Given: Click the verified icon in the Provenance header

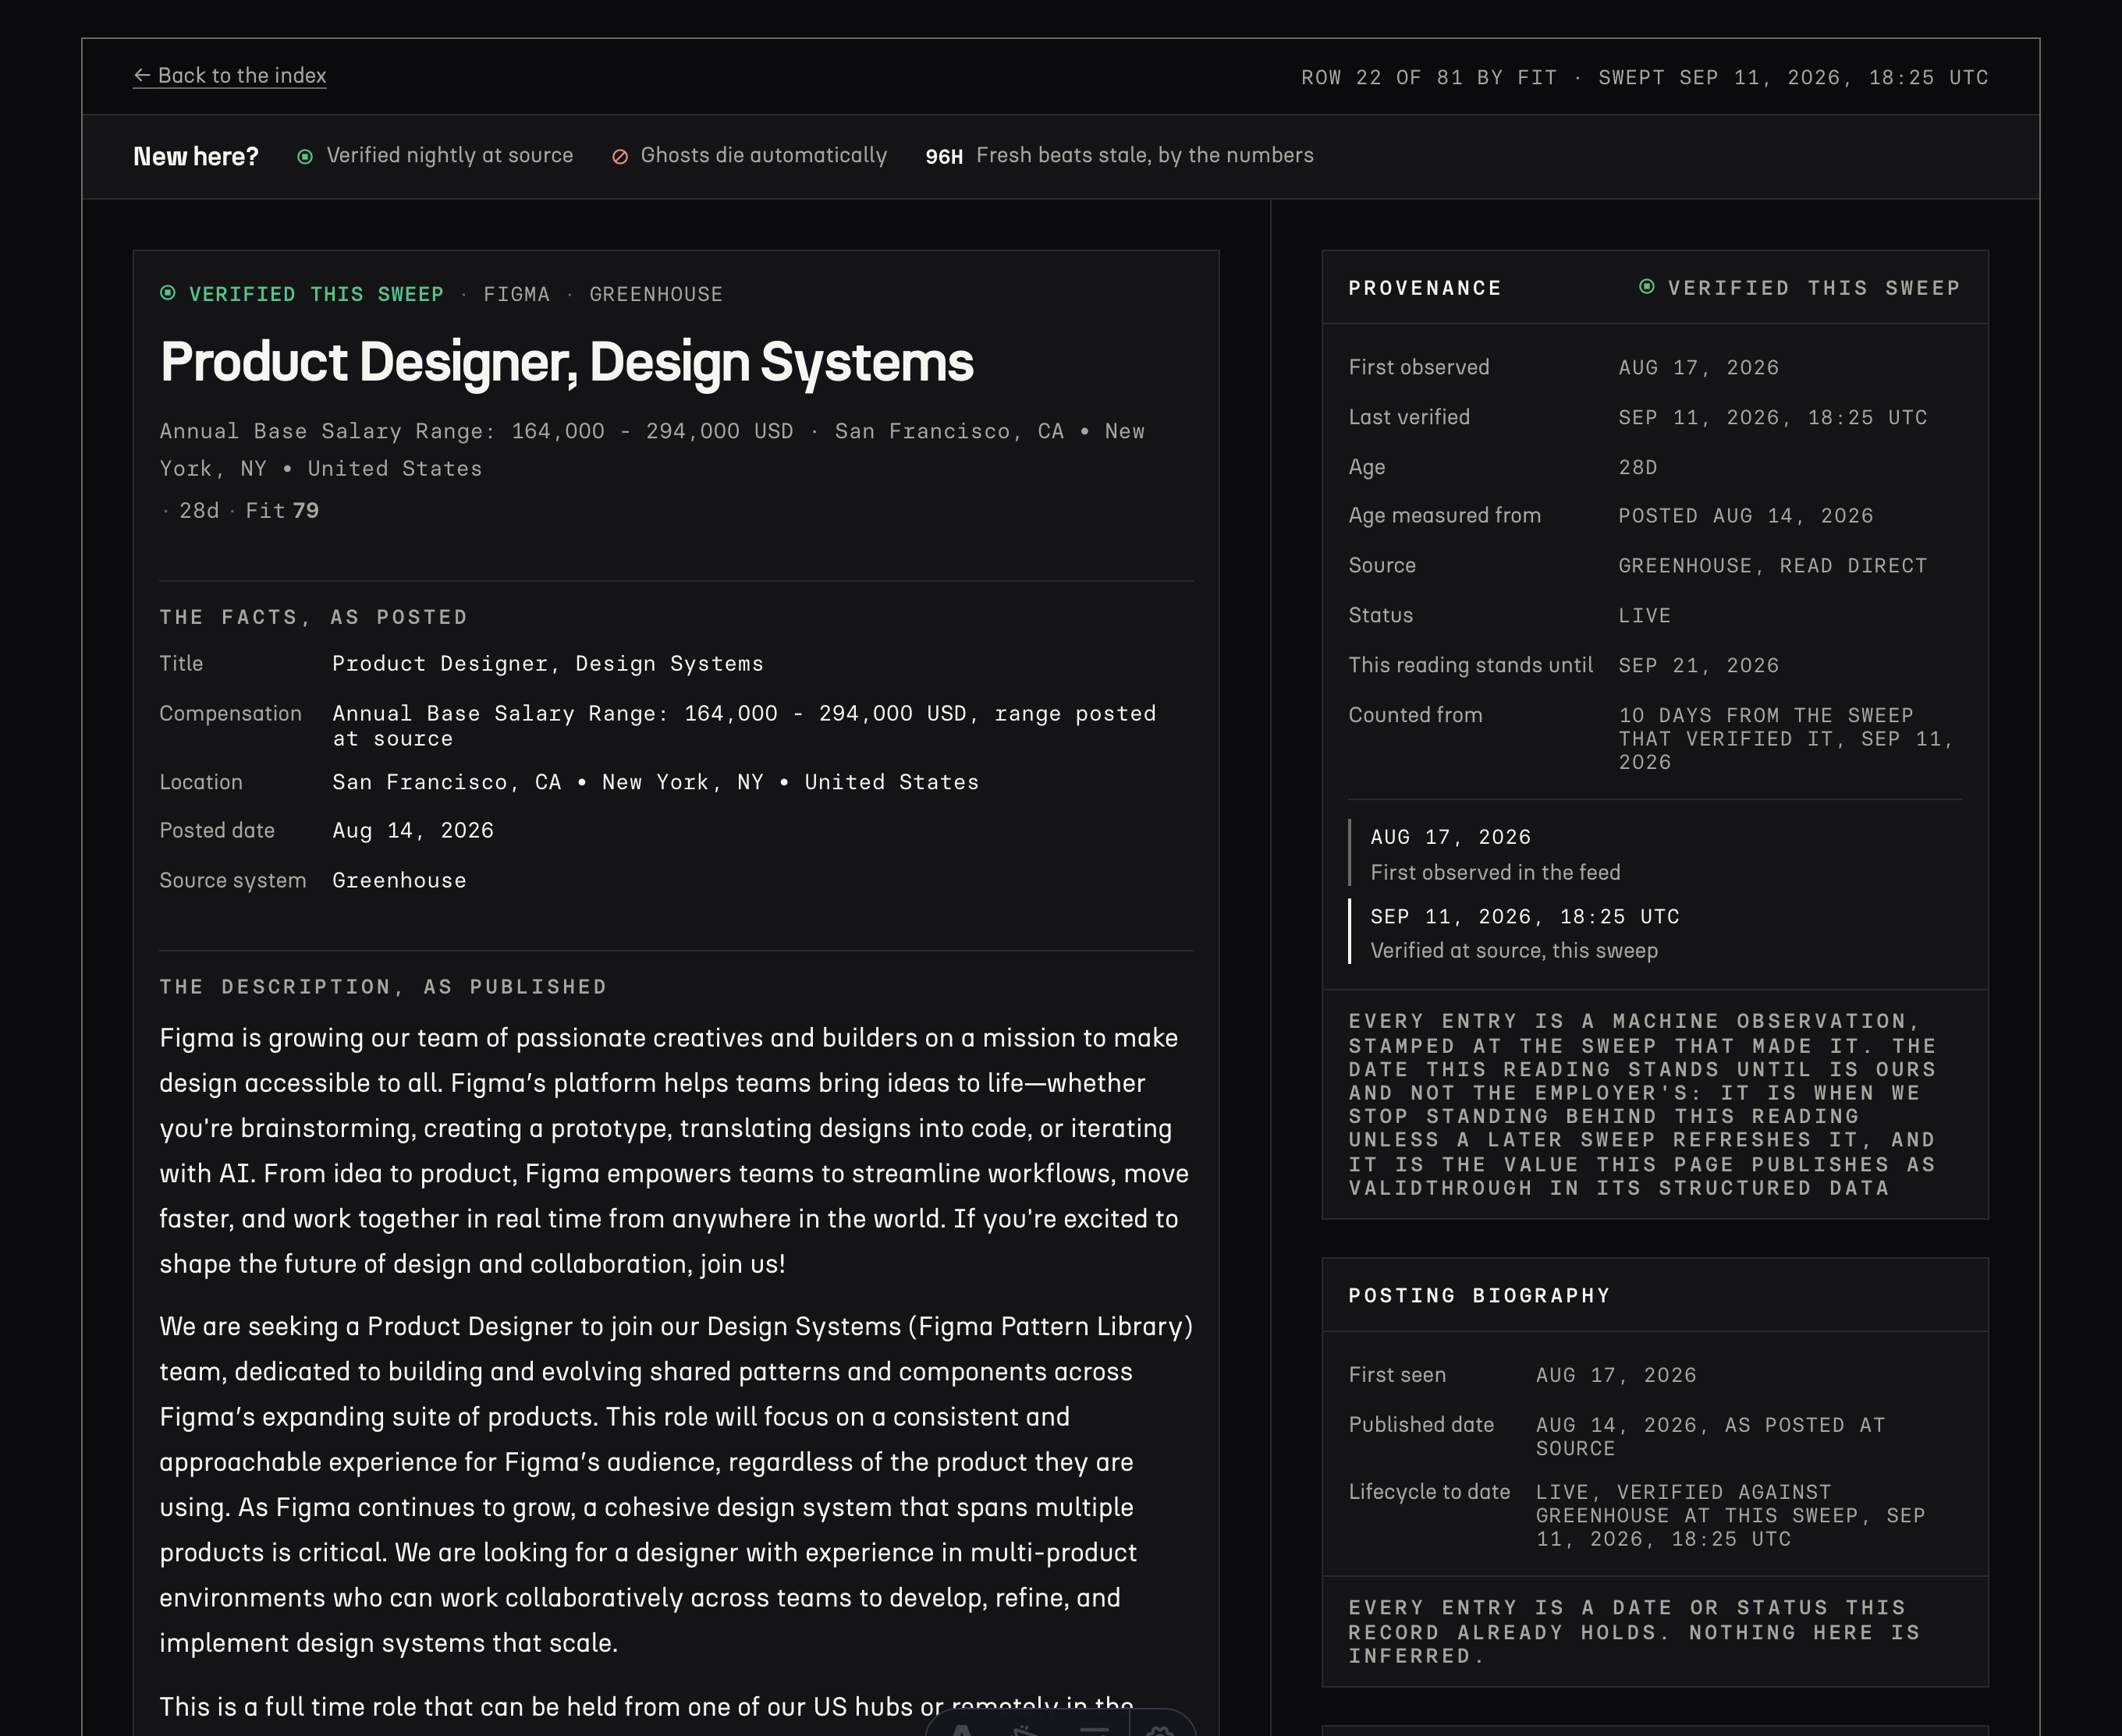Looking at the screenshot, I should 1647,287.
